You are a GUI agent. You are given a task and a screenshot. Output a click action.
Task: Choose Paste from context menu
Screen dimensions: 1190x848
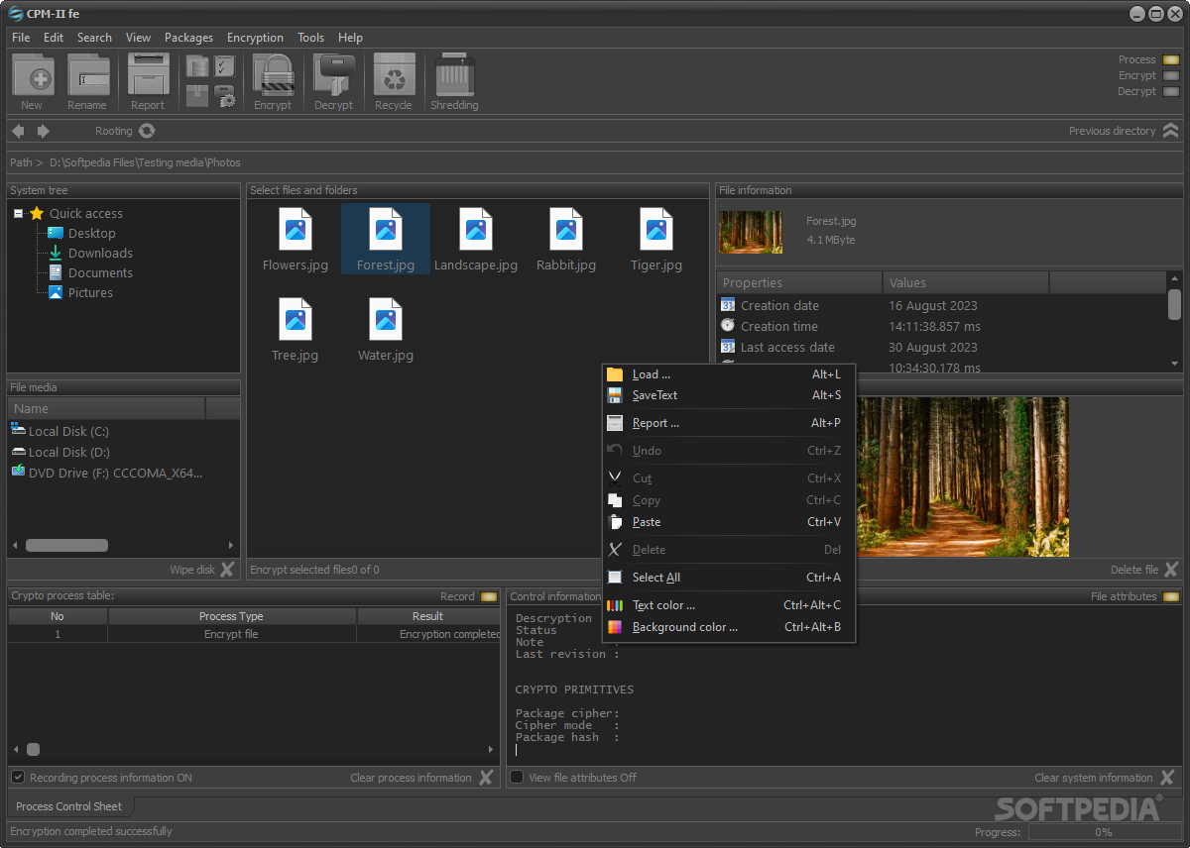(x=728, y=522)
